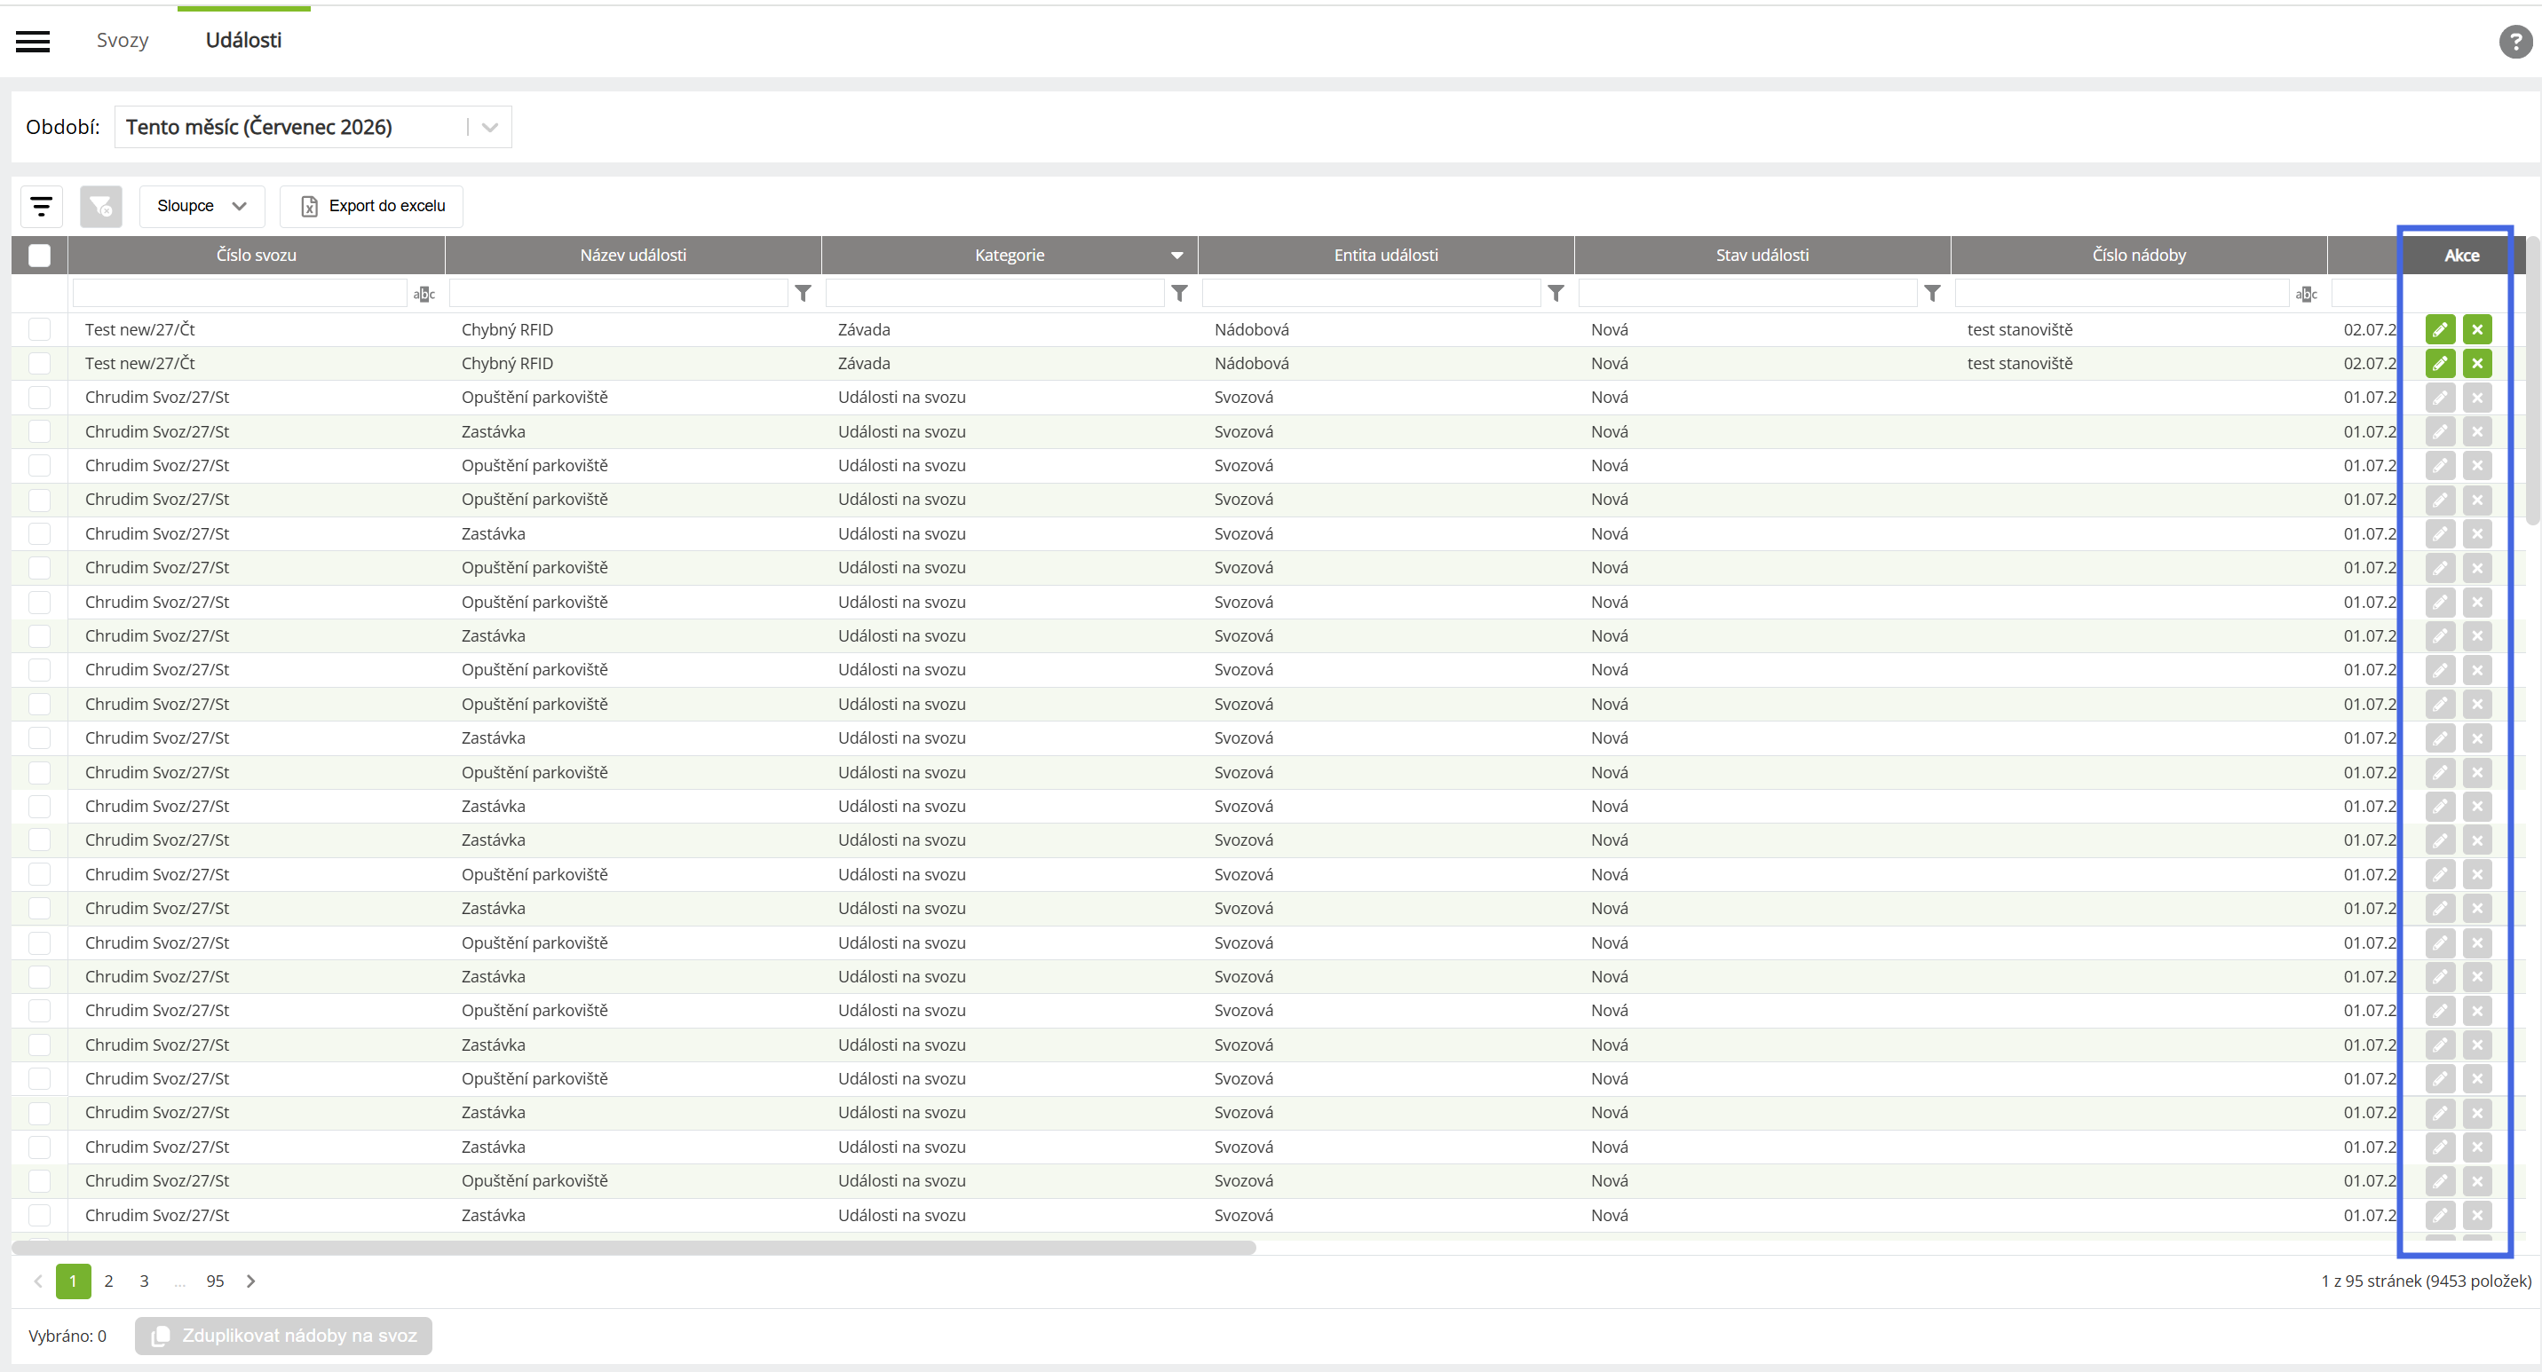Toggle the filter row icon button
2542x1372 pixels.
[x=42, y=206]
